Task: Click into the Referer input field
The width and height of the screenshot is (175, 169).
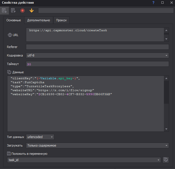Action: click(97, 47)
